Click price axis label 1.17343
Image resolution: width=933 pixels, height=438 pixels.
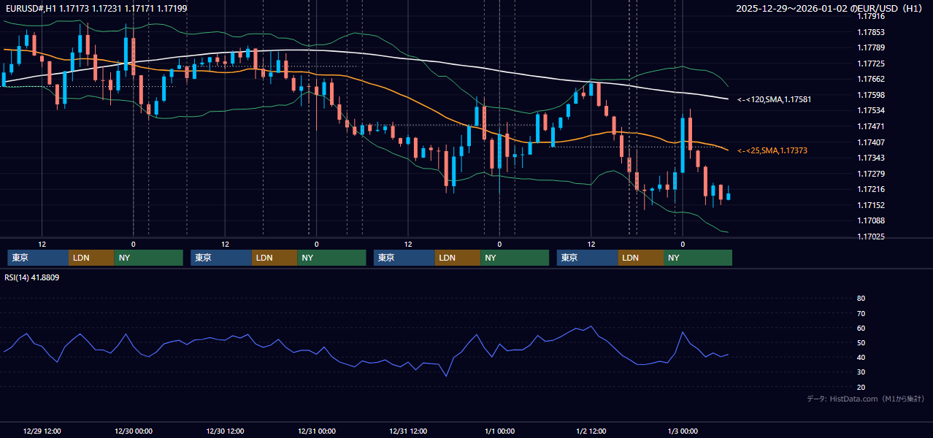(870, 158)
